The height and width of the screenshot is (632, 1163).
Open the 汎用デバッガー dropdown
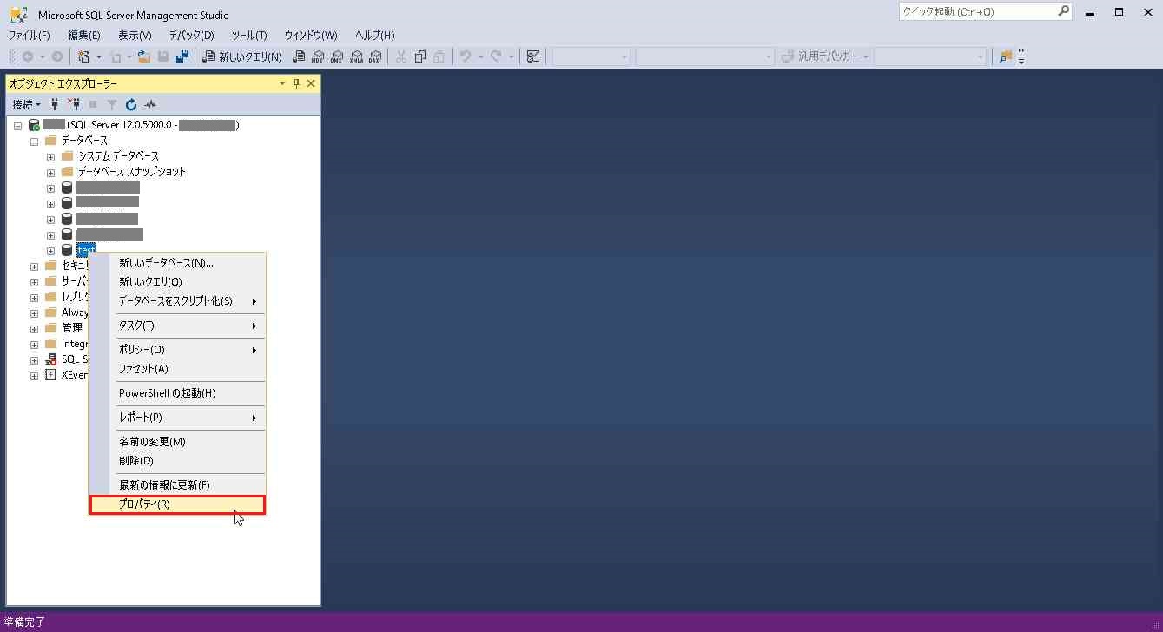coord(824,56)
